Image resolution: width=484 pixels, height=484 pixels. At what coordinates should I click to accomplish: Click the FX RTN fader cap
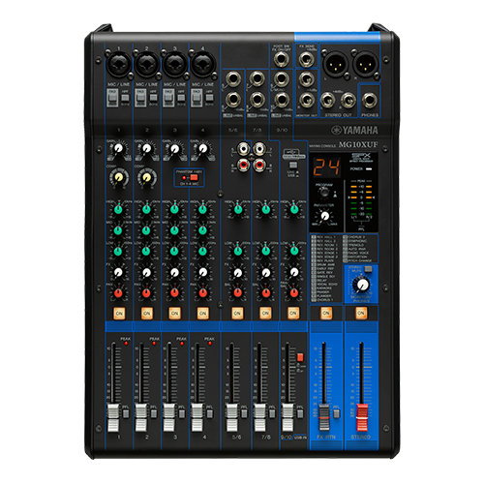click(324, 417)
